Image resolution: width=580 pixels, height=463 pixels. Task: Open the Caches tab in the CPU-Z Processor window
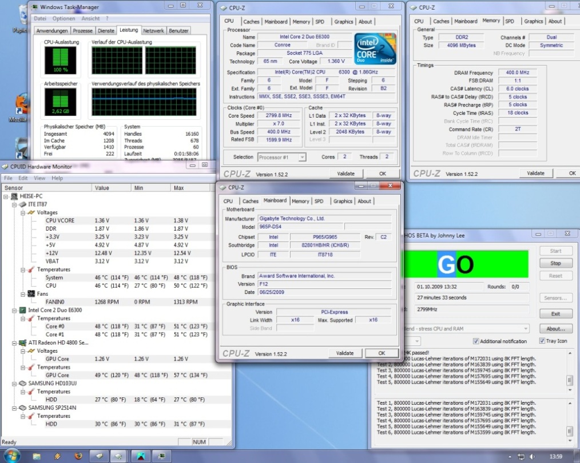[x=252, y=22]
